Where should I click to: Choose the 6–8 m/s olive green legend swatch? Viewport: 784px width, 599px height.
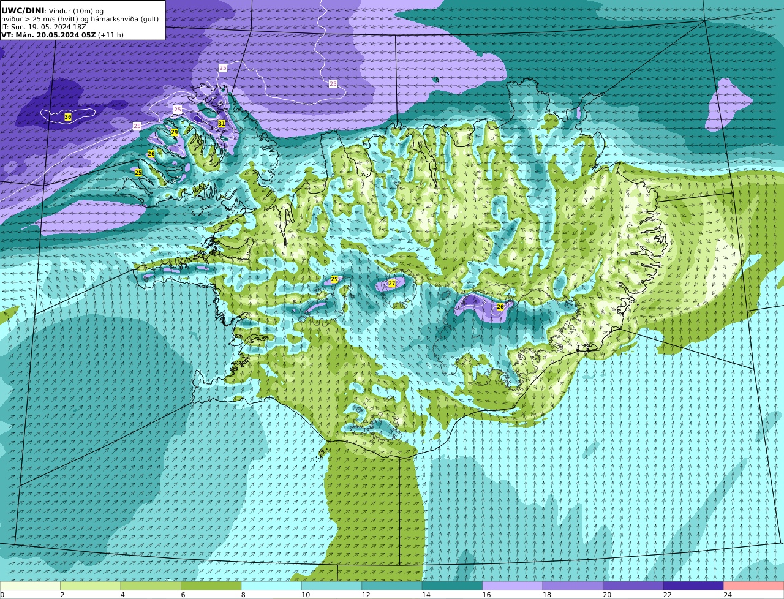point(211,586)
